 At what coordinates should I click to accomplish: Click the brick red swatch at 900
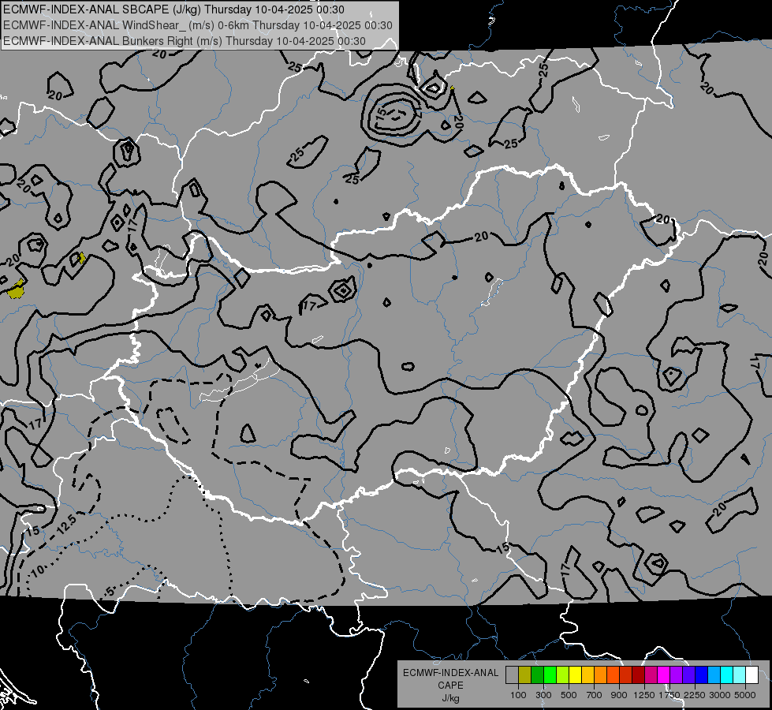(626, 675)
